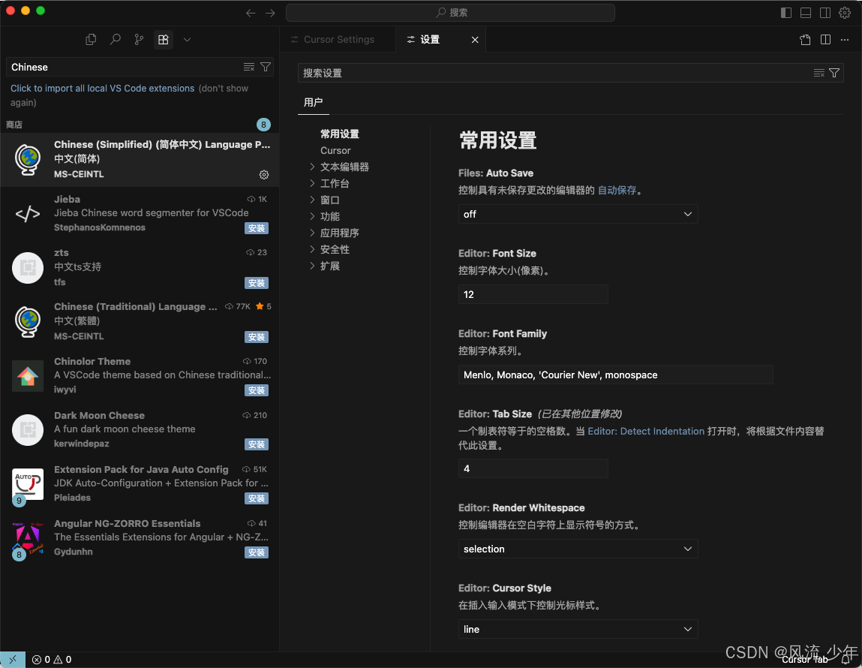The height and width of the screenshot is (668, 862).
Task: Install the zts extension
Action: [x=256, y=283]
